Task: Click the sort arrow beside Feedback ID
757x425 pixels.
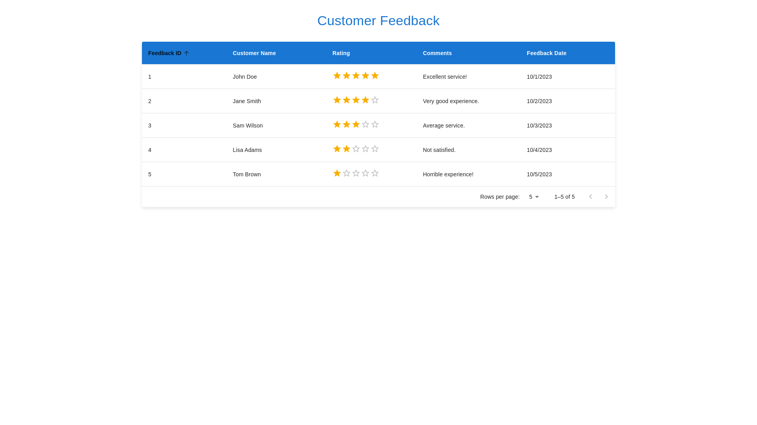Action: [187, 53]
